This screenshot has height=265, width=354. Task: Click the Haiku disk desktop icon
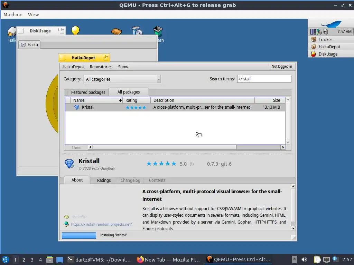pos(12,31)
